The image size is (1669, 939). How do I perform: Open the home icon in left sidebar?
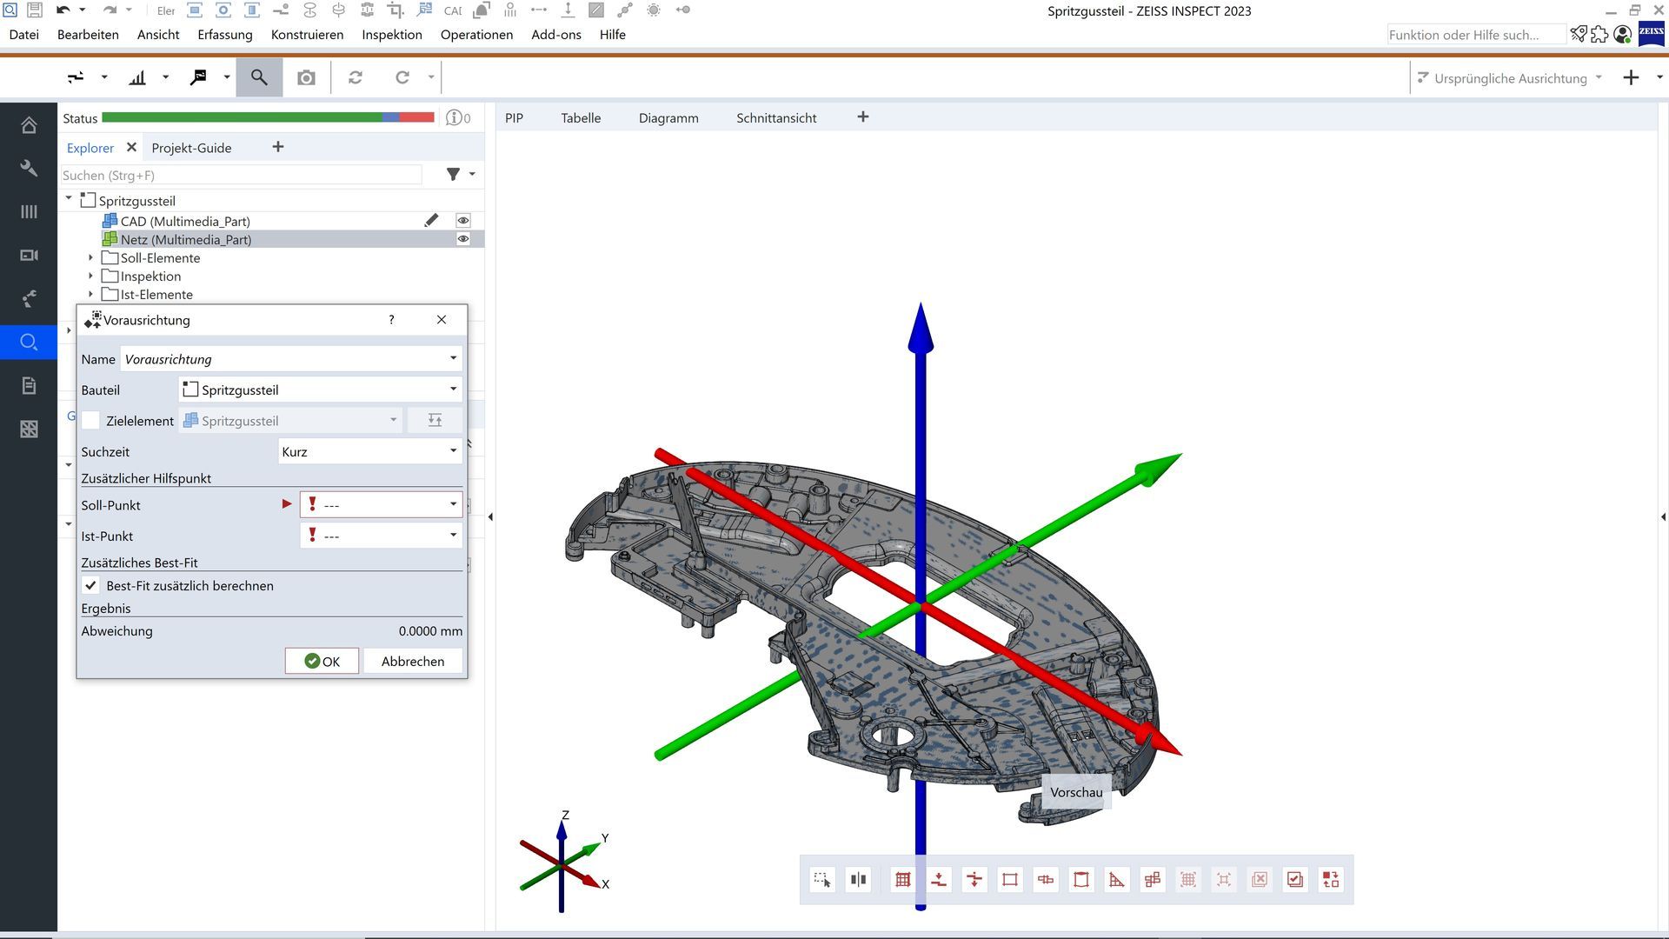pos(29,125)
